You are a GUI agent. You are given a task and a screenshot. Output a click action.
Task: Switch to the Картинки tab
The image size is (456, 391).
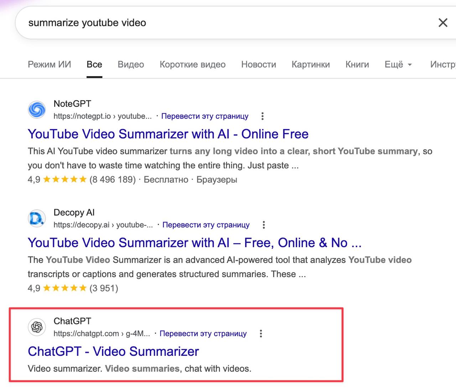click(x=311, y=64)
